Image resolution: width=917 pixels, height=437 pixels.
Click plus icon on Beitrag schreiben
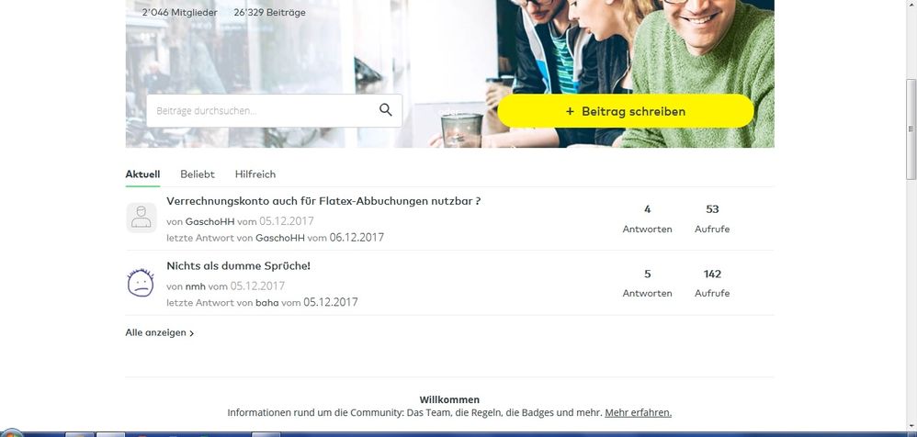[570, 111]
